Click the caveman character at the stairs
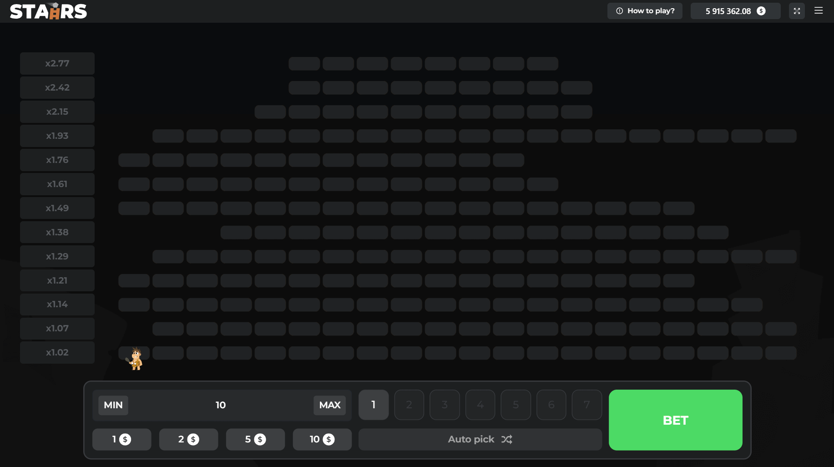 tap(135, 359)
